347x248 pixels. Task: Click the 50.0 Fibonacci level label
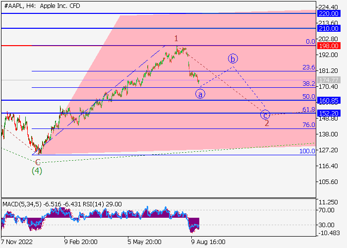point(309,97)
